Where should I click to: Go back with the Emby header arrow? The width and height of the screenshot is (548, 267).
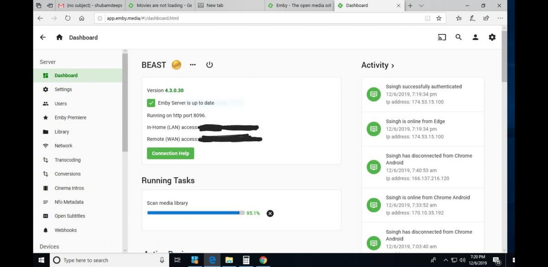pos(43,37)
